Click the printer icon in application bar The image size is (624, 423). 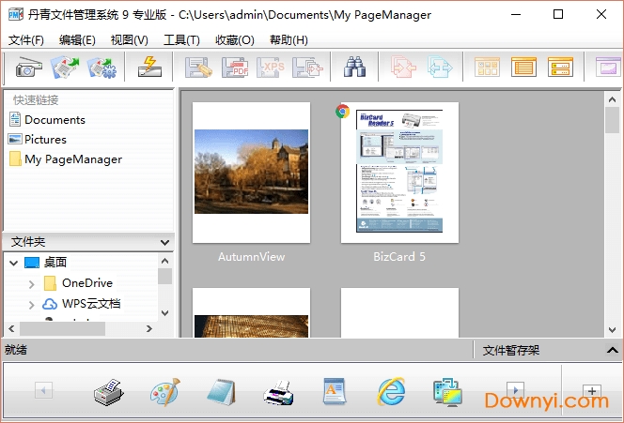click(x=278, y=391)
